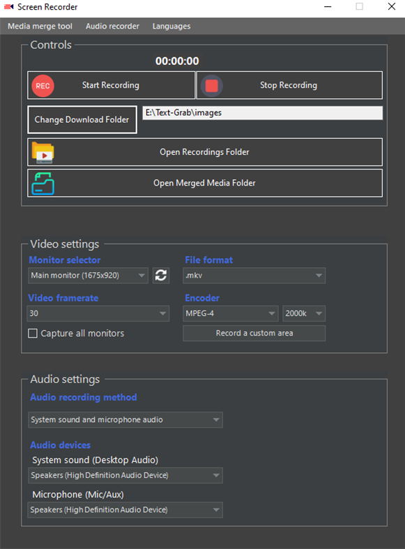Click the Screen Recorder title bar icon
This screenshot has height=549, width=405.
tap(9, 7)
